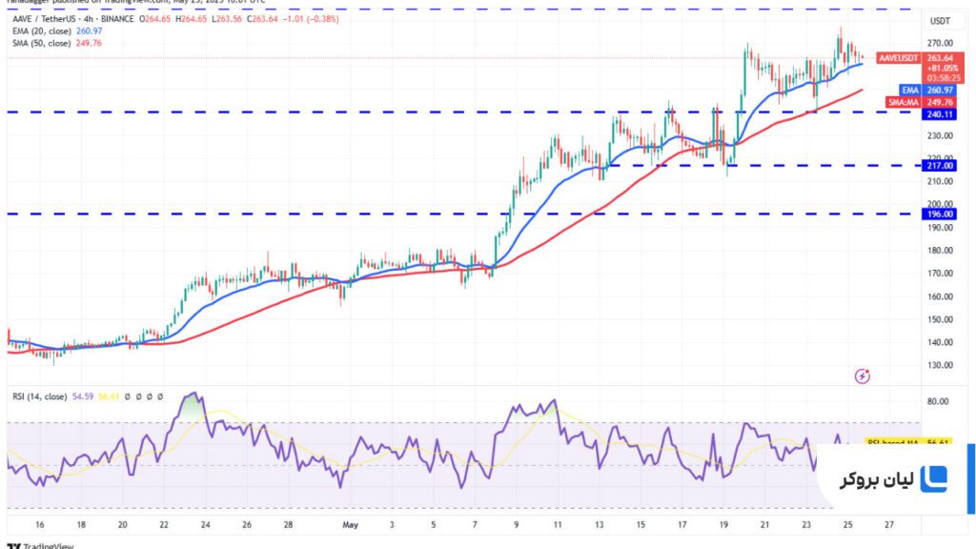Click the SMA legend value 249.76 at top left

coord(89,44)
